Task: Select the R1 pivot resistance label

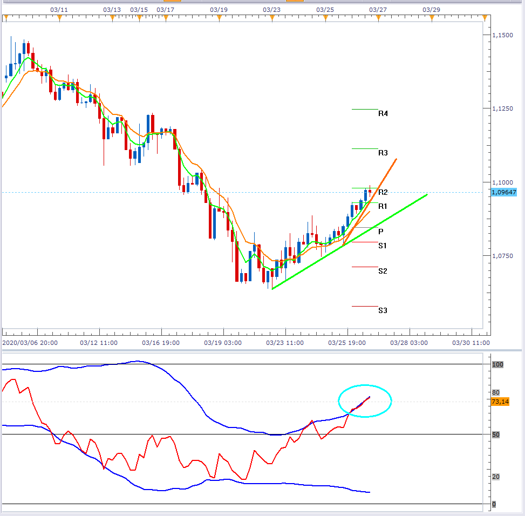Action: [383, 206]
